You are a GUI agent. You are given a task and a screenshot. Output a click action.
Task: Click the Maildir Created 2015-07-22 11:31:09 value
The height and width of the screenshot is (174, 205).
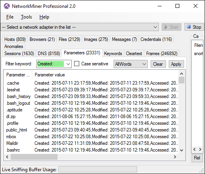(x=106, y=143)
